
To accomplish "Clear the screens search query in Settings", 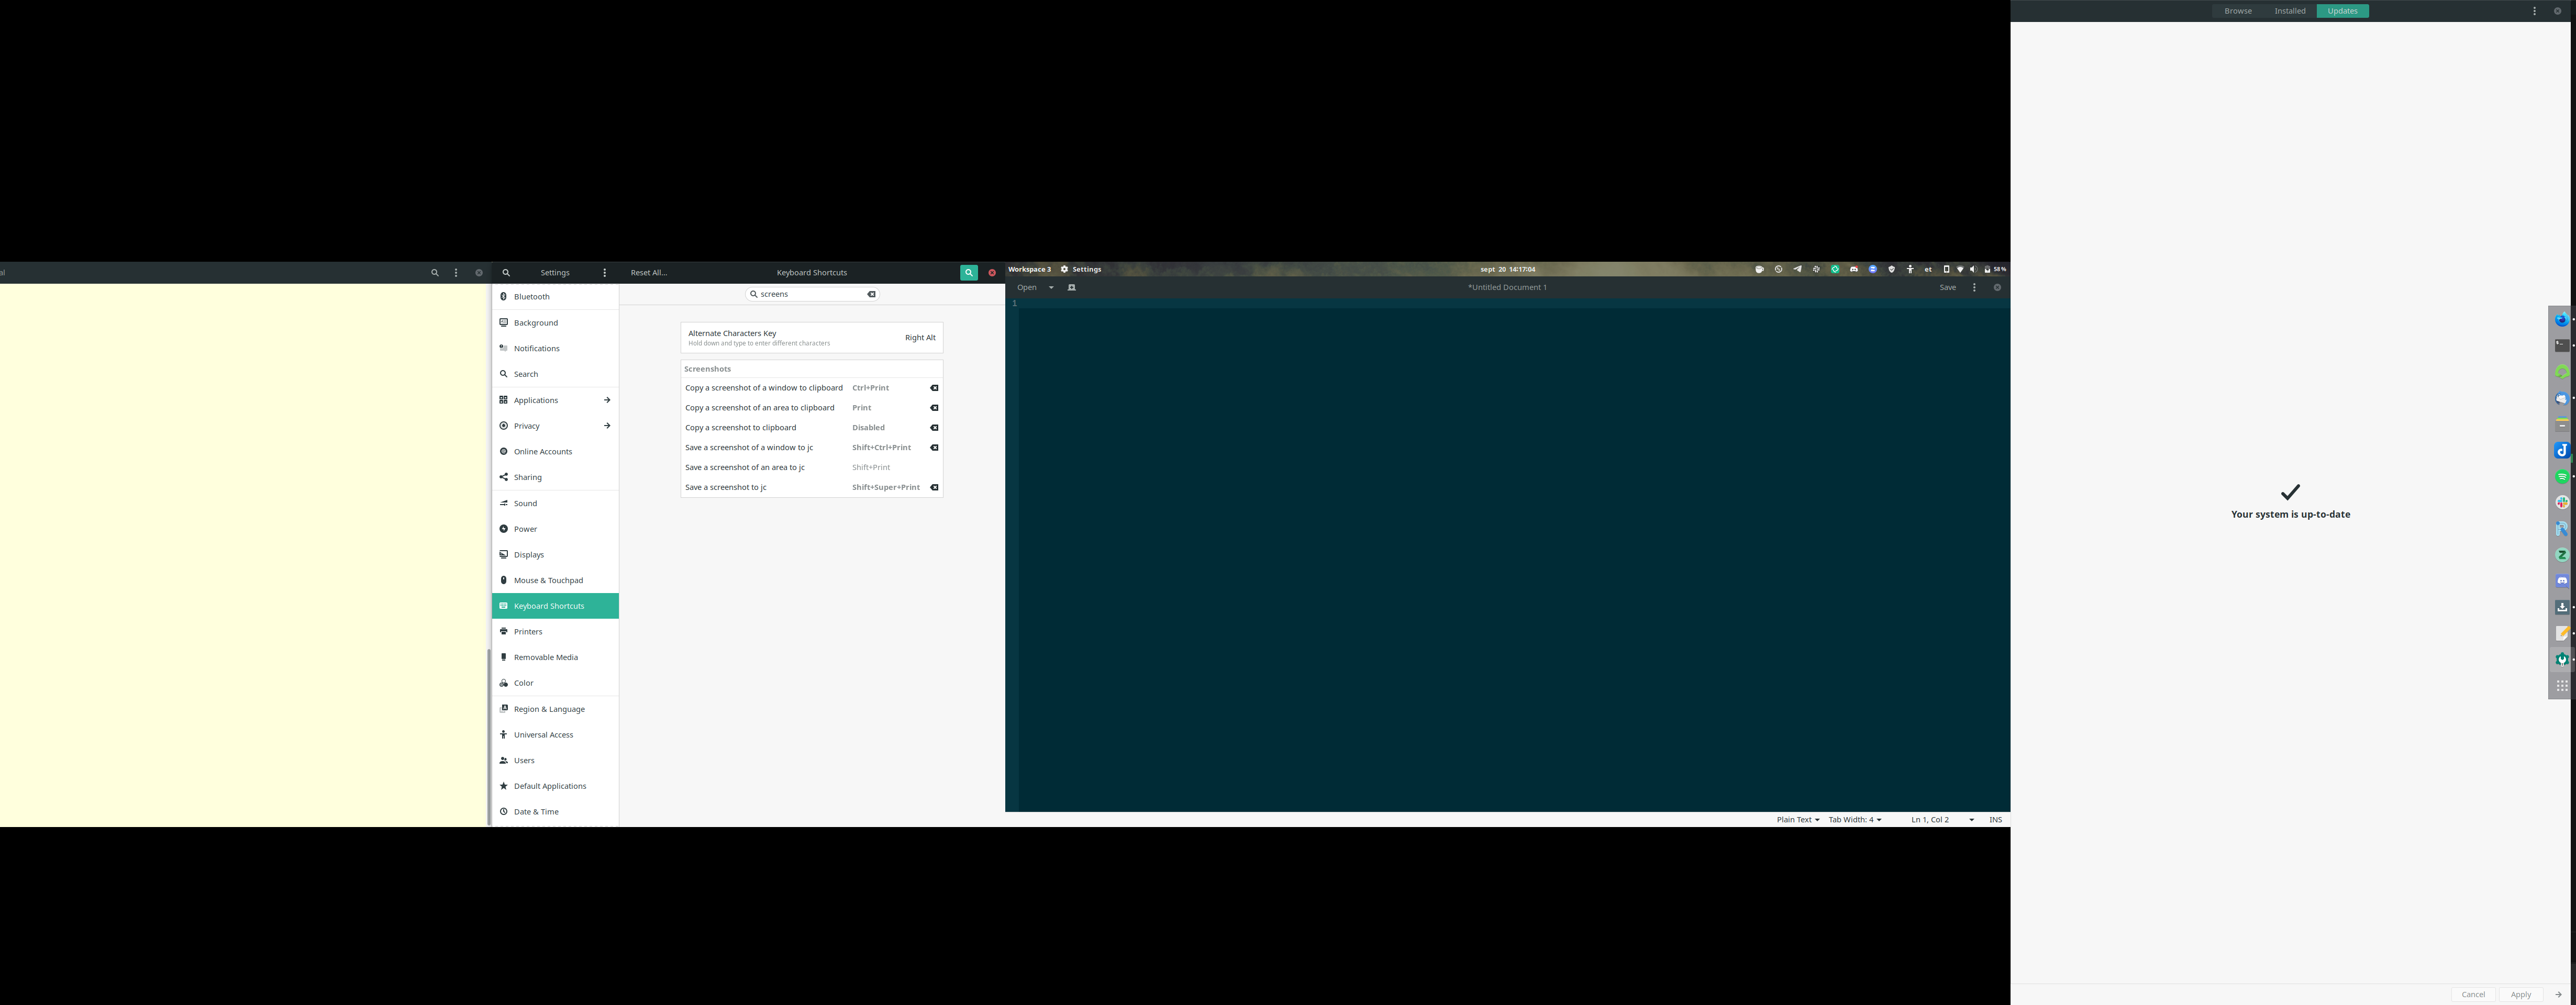I will point(871,293).
